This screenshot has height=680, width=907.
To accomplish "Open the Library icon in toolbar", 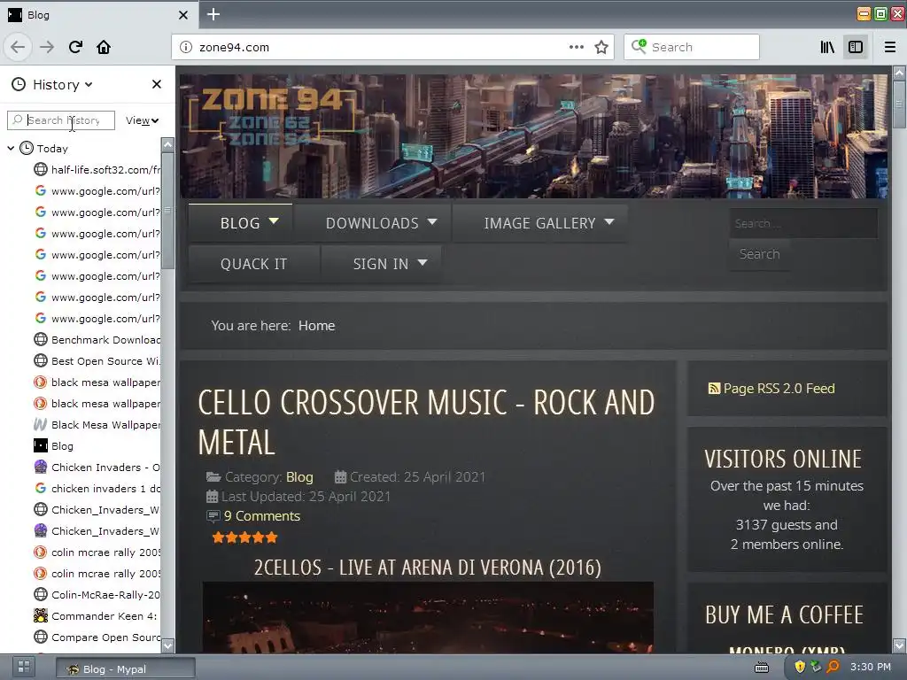I will [x=827, y=47].
